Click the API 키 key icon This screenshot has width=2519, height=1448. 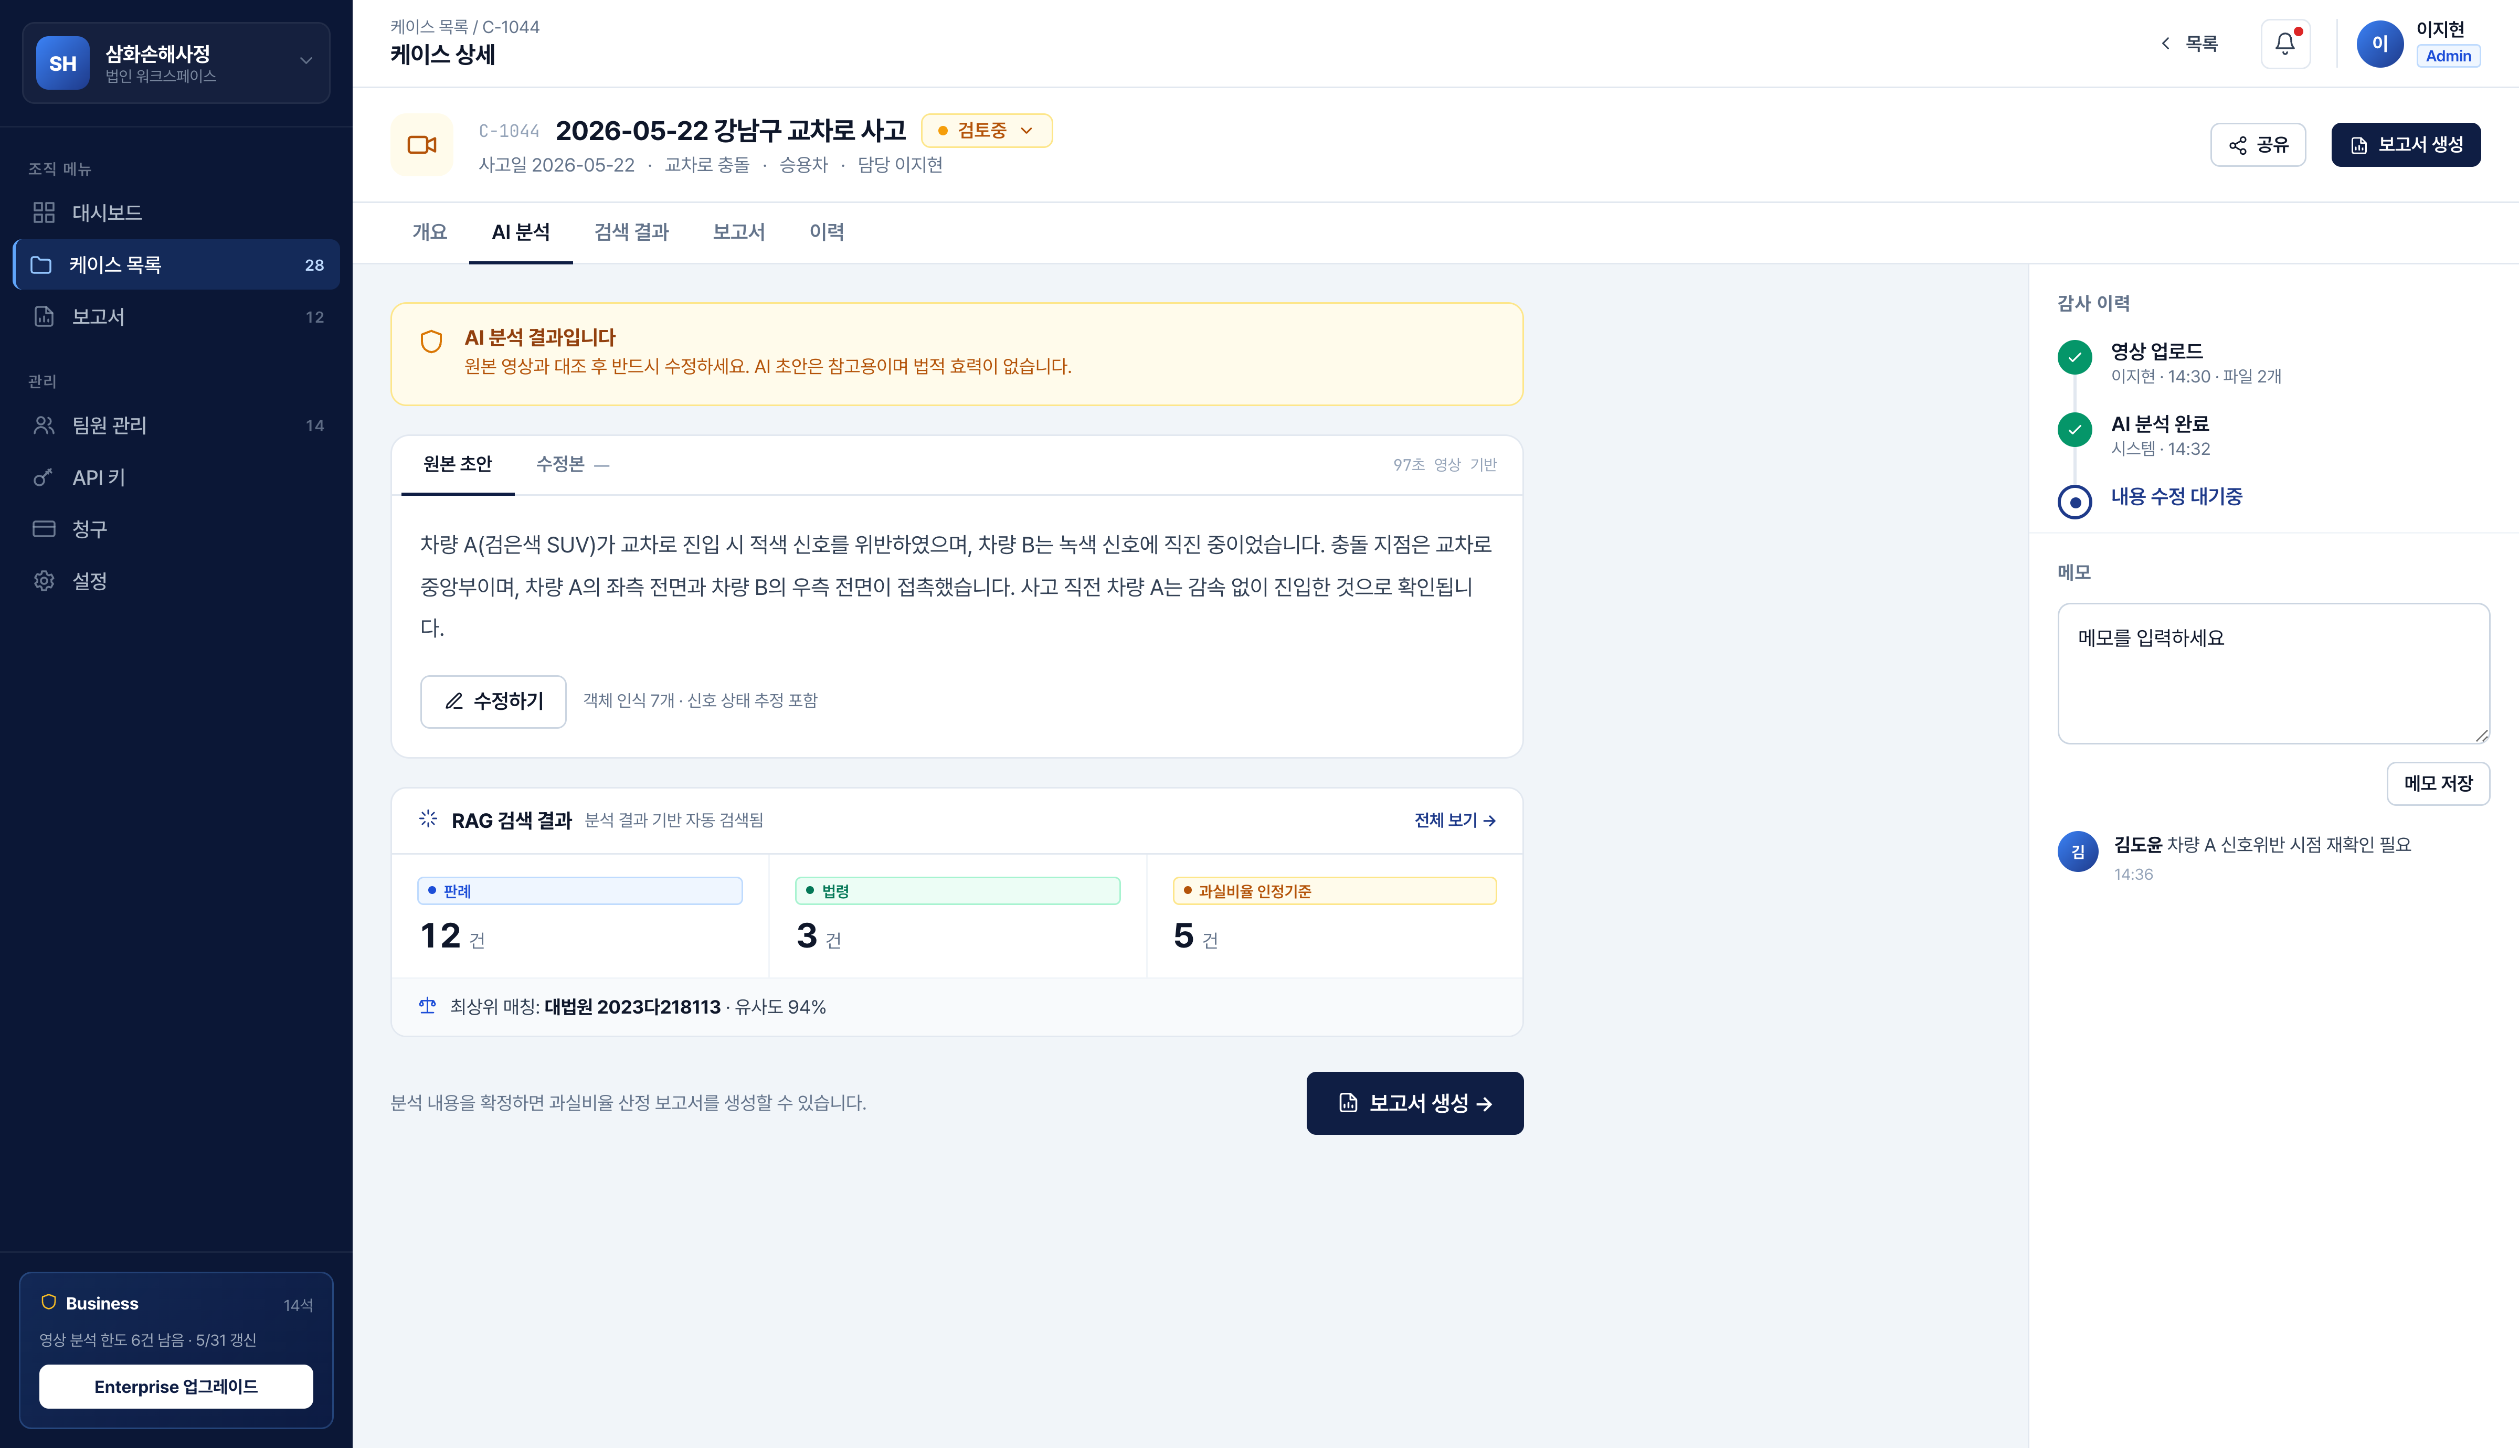[44, 477]
